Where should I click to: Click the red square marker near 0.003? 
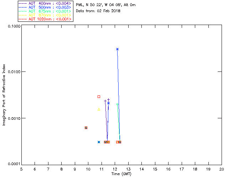click(x=99, y=97)
